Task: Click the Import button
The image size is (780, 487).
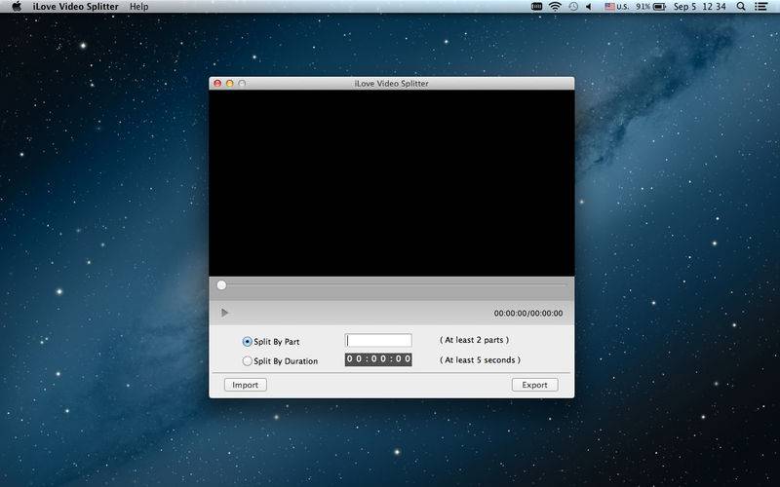Action: [x=246, y=385]
